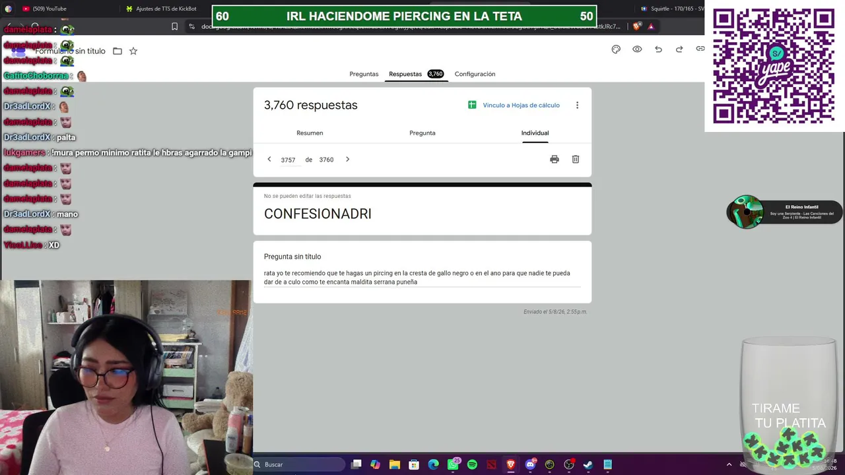This screenshot has width=845, height=475.
Task: Open Discord from the taskbar
Action: click(x=530, y=464)
